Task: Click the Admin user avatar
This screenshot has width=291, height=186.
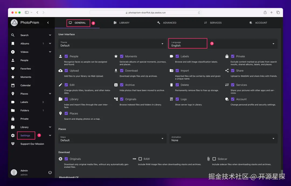Action: [14, 172]
